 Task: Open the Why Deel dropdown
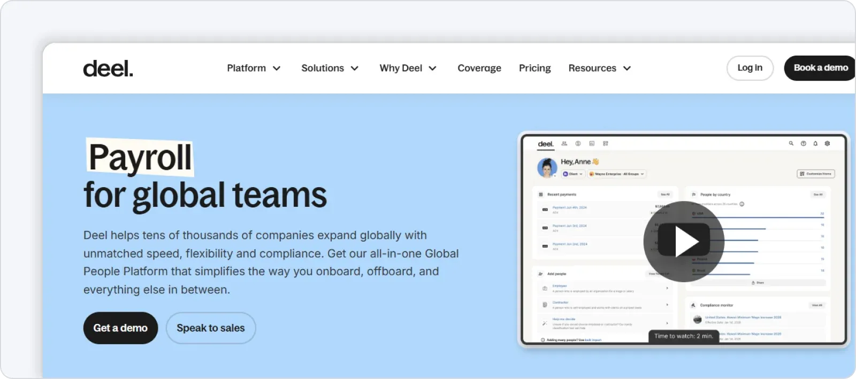pyautogui.click(x=408, y=68)
